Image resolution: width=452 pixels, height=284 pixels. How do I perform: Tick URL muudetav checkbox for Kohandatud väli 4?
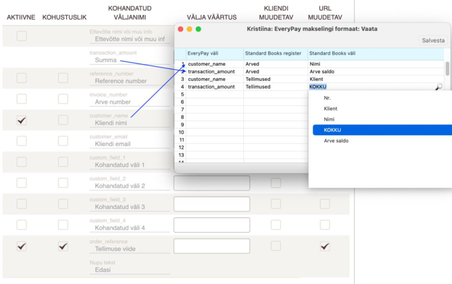pos(325,225)
